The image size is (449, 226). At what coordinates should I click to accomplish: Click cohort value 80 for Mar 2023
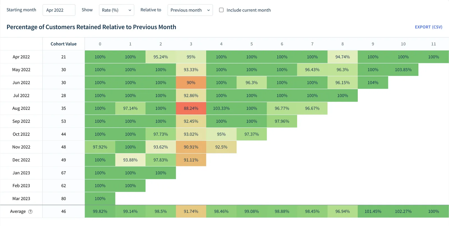[64, 198]
